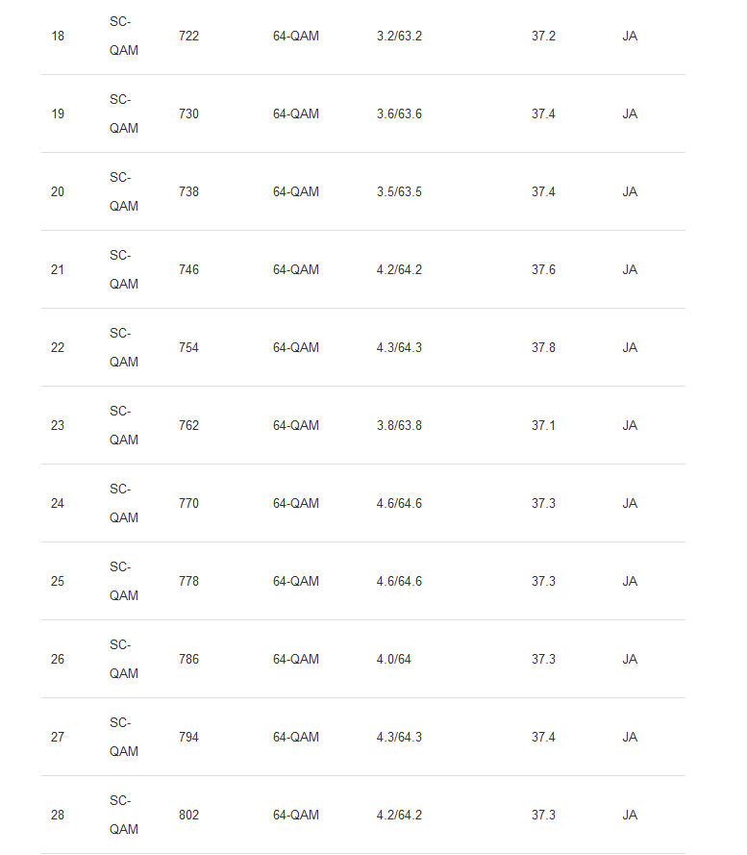The height and width of the screenshot is (855, 747).
Task: Select channel number 27
Action: coord(58,738)
